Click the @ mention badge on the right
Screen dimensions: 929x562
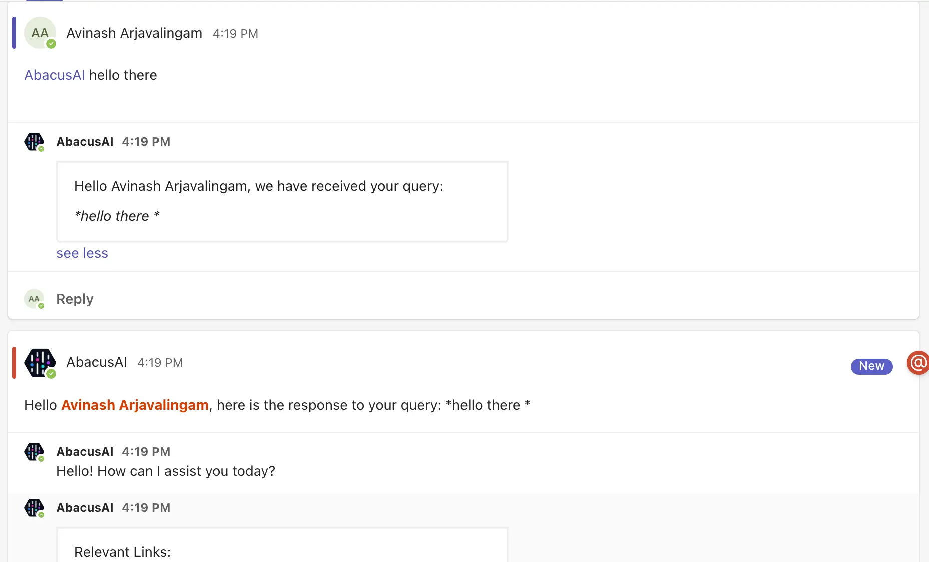click(x=917, y=363)
